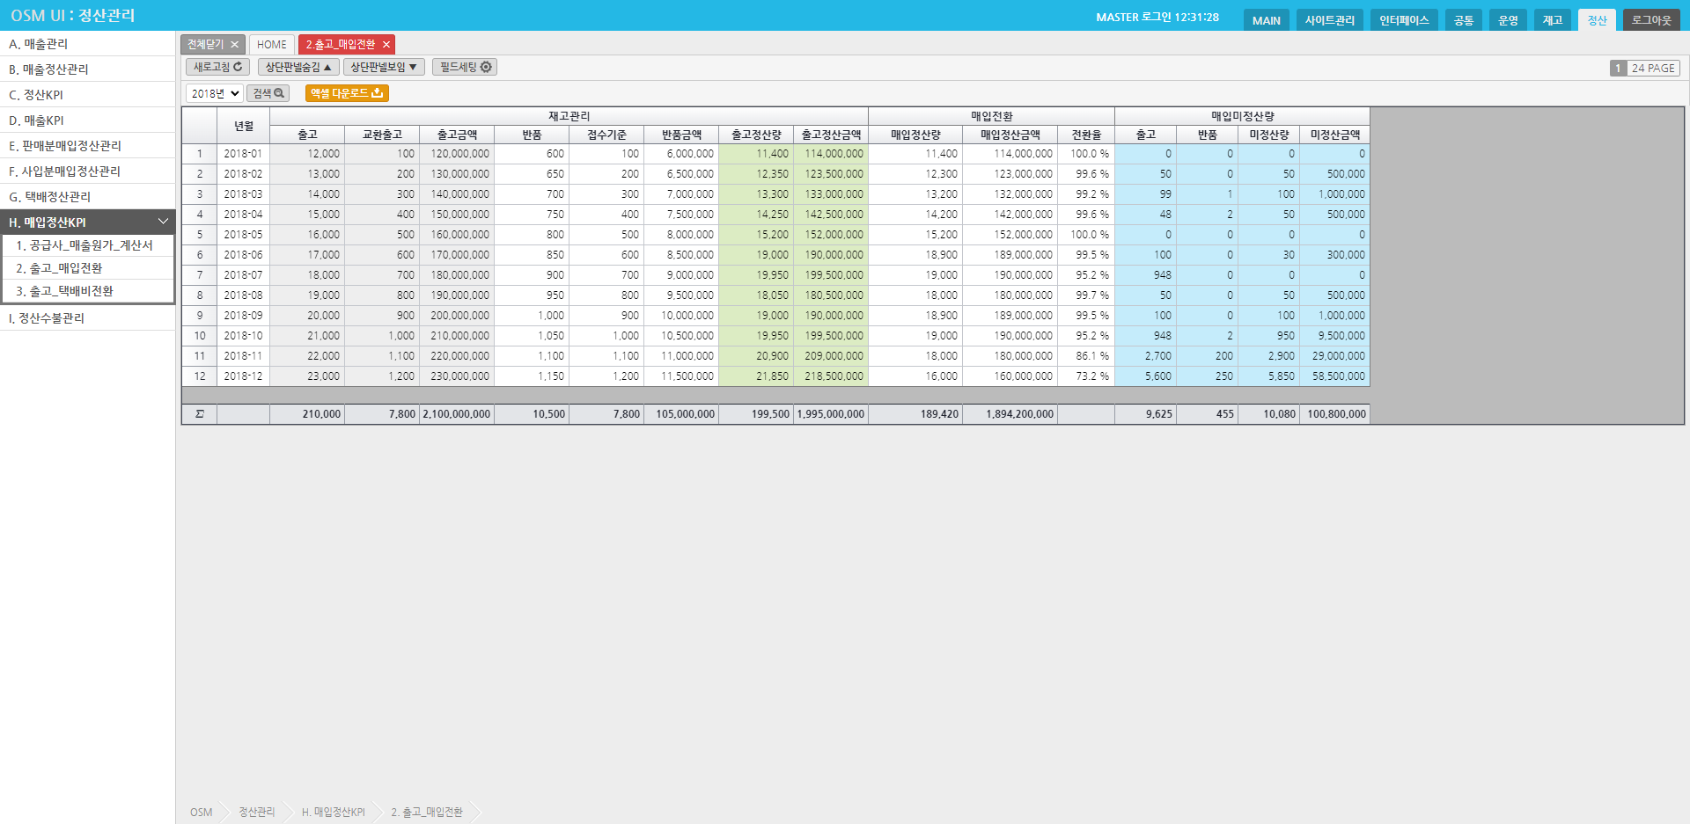1690x824 pixels.
Task: Switch to the HOME tab
Action: click(x=272, y=45)
